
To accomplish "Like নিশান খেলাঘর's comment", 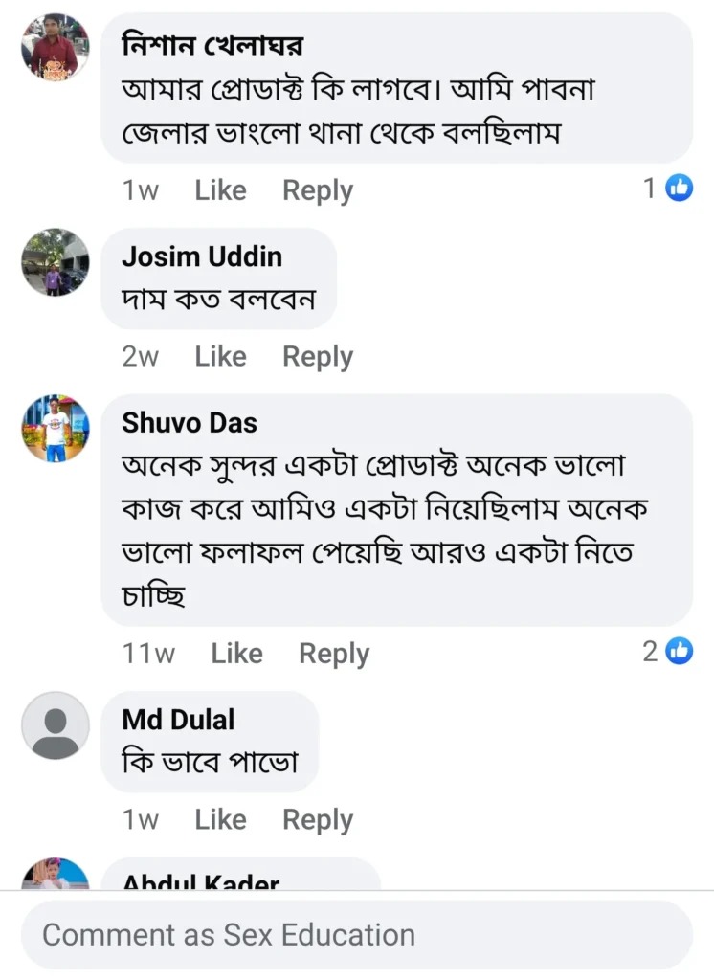I will click(x=220, y=190).
